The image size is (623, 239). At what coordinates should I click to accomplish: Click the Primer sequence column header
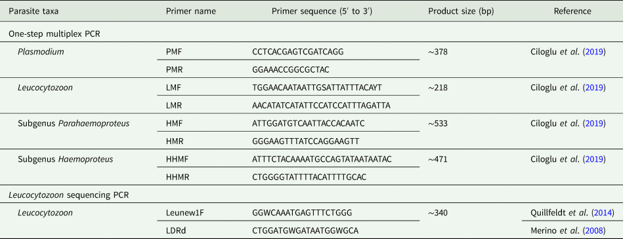click(314, 11)
